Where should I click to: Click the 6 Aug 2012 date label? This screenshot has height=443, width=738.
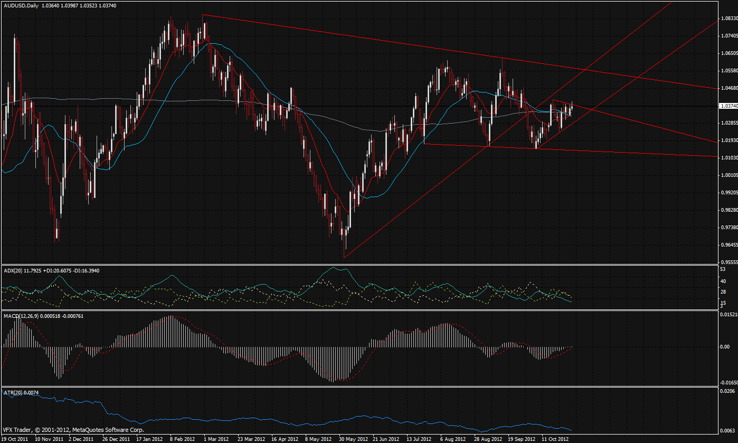pos(454,439)
